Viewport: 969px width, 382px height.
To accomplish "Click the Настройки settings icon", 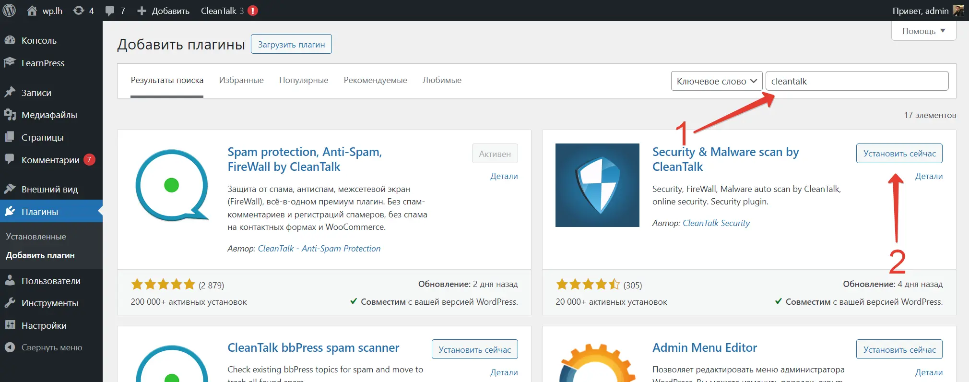I will point(10,325).
